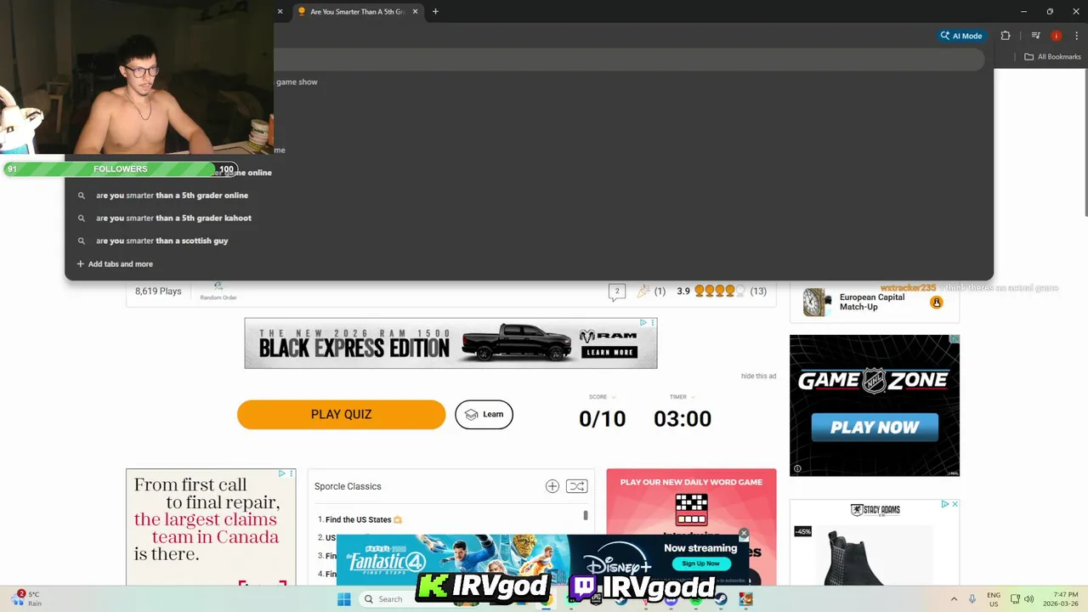Open the media control playlist icon
Image resolution: width=1088 pixels, height=612 pixels.
[x=1035, y=36]
